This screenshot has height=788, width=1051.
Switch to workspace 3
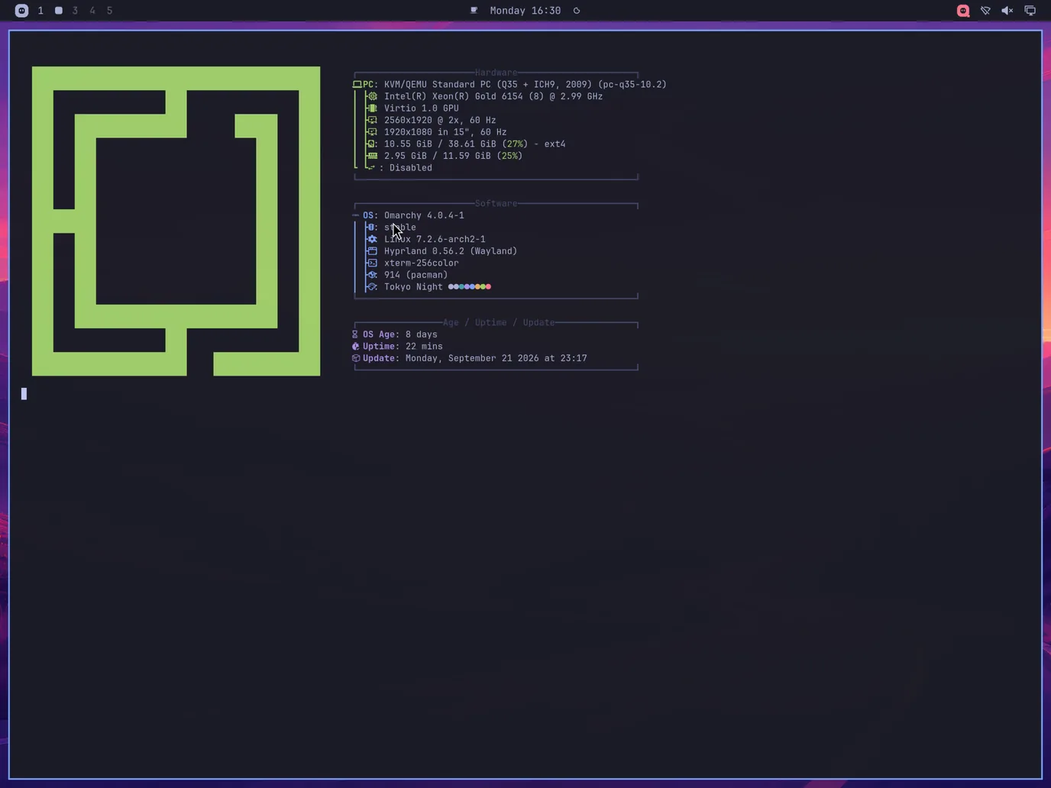[x=75, y=11]
